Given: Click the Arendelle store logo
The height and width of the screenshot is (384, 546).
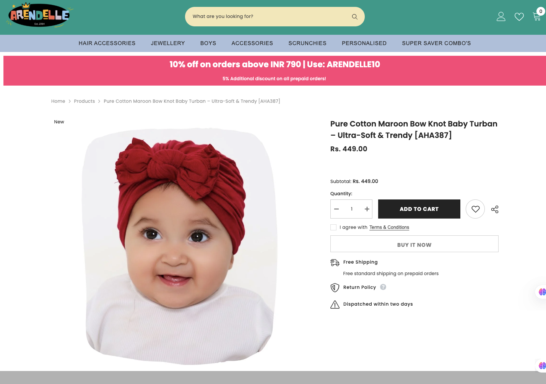Looking at the screenshot, I should click(39, 15).
